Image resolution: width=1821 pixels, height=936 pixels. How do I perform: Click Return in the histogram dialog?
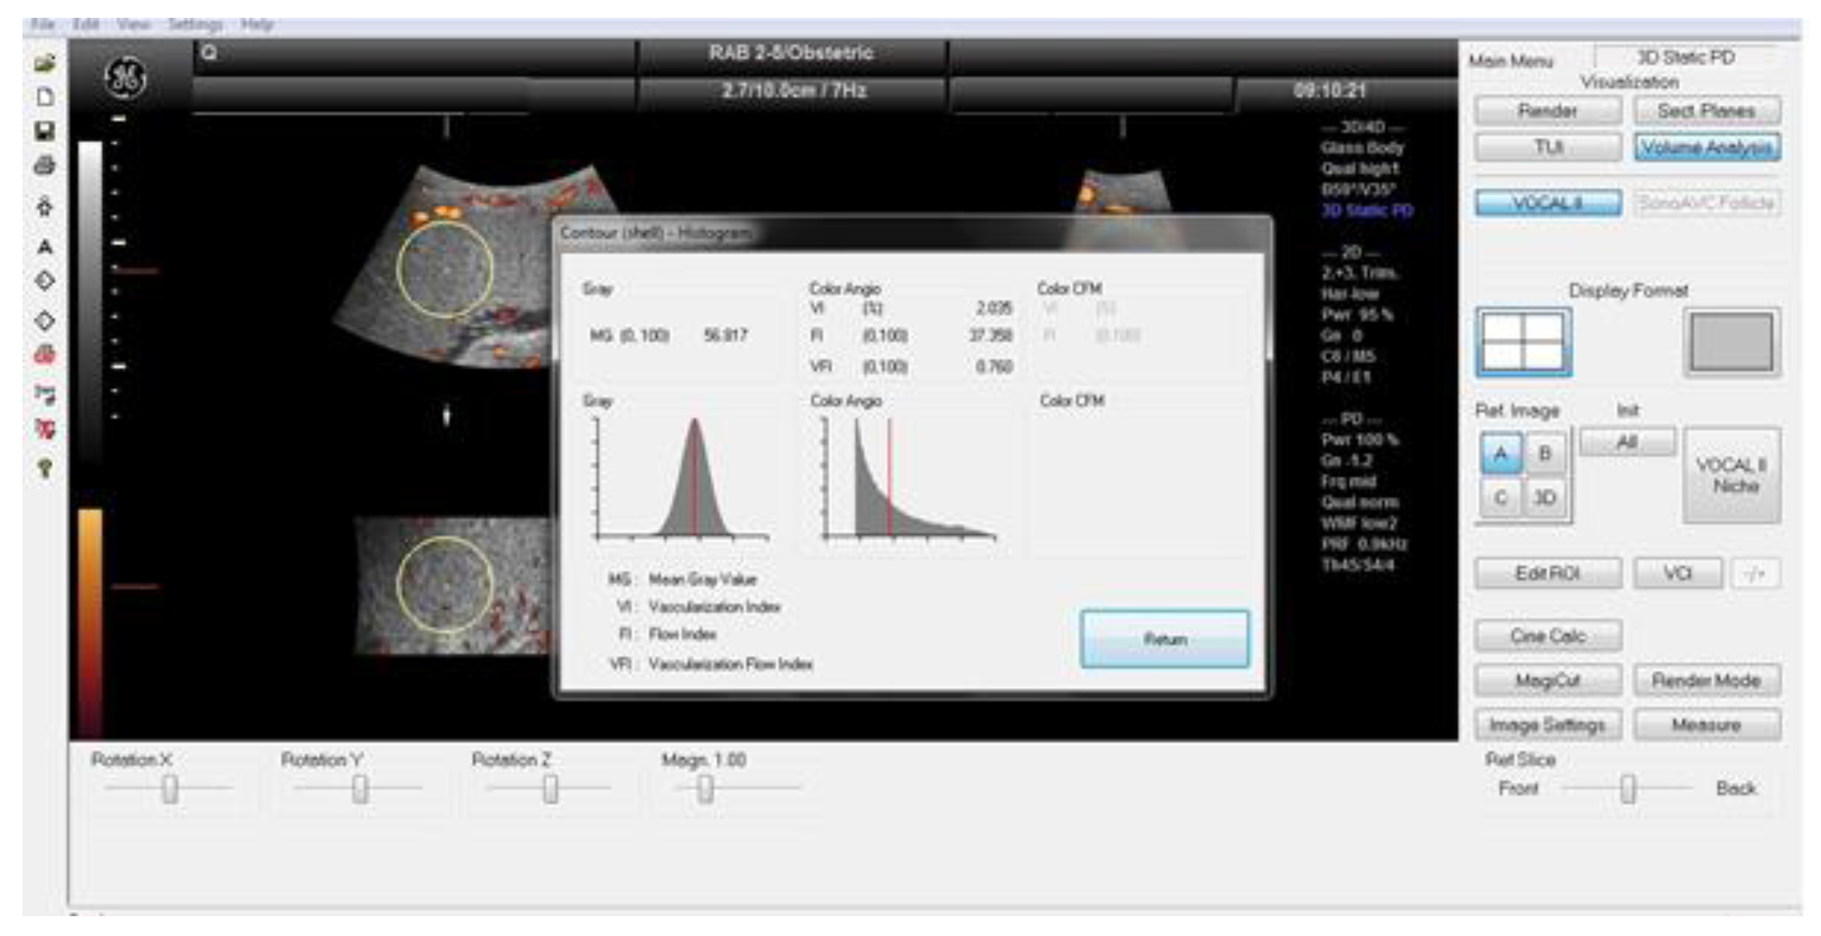[1164, 639]
